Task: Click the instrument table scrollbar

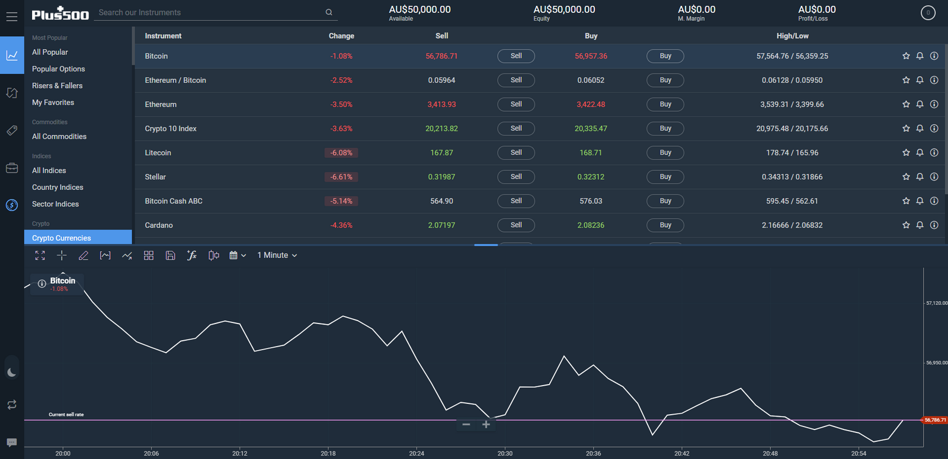Action: [946, 118]
